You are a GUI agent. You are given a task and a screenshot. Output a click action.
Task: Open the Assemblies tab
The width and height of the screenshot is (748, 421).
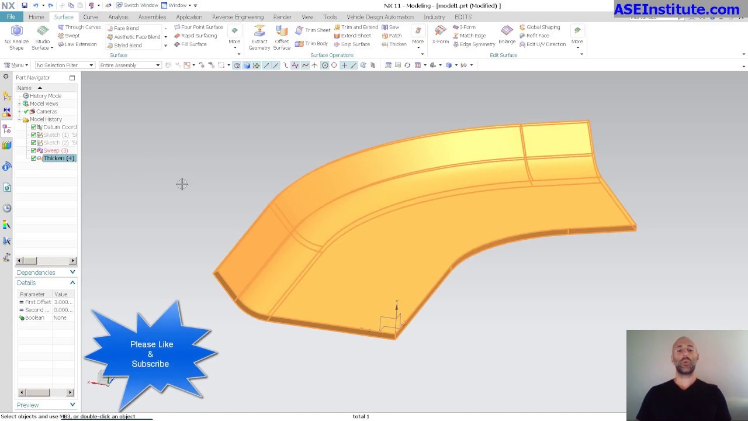point(152,17)
